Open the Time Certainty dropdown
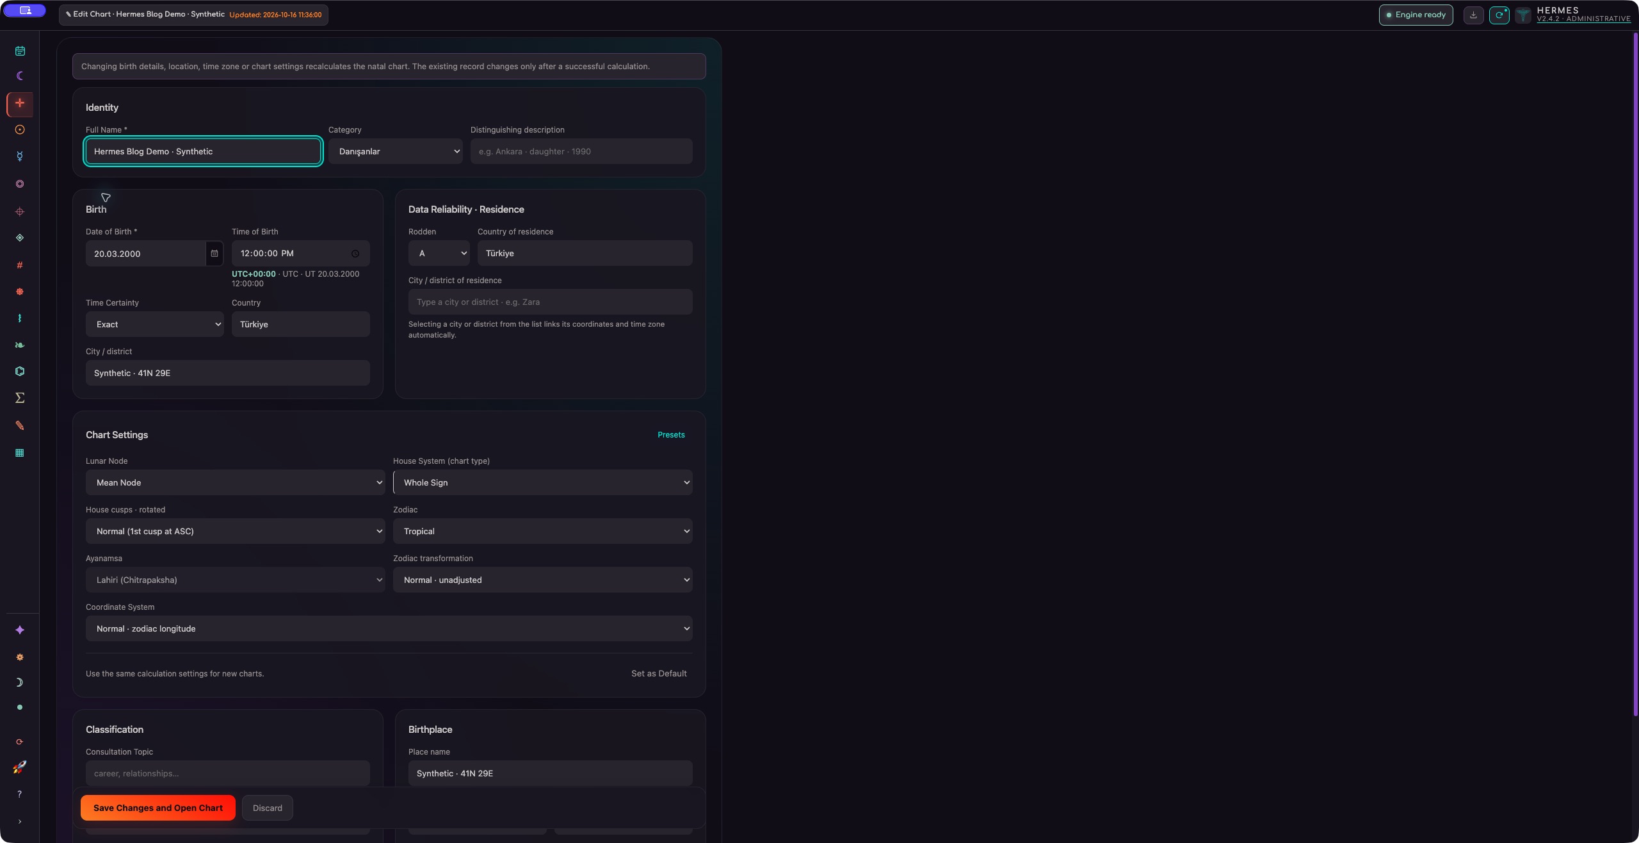Screen dimensions: 1639x843 pyautogui.click(x=154, y=324)
